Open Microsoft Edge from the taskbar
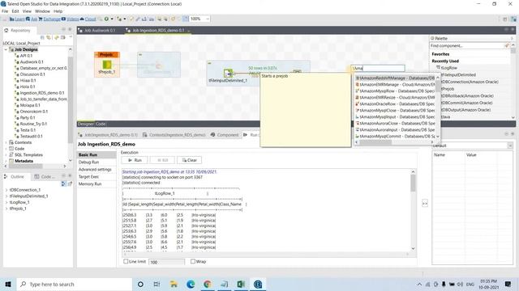Screen dimensions: 519x291 (x=191, y=284)
